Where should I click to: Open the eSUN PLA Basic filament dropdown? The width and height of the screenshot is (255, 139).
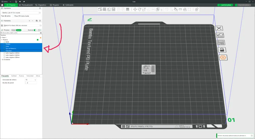click(21, 26)
